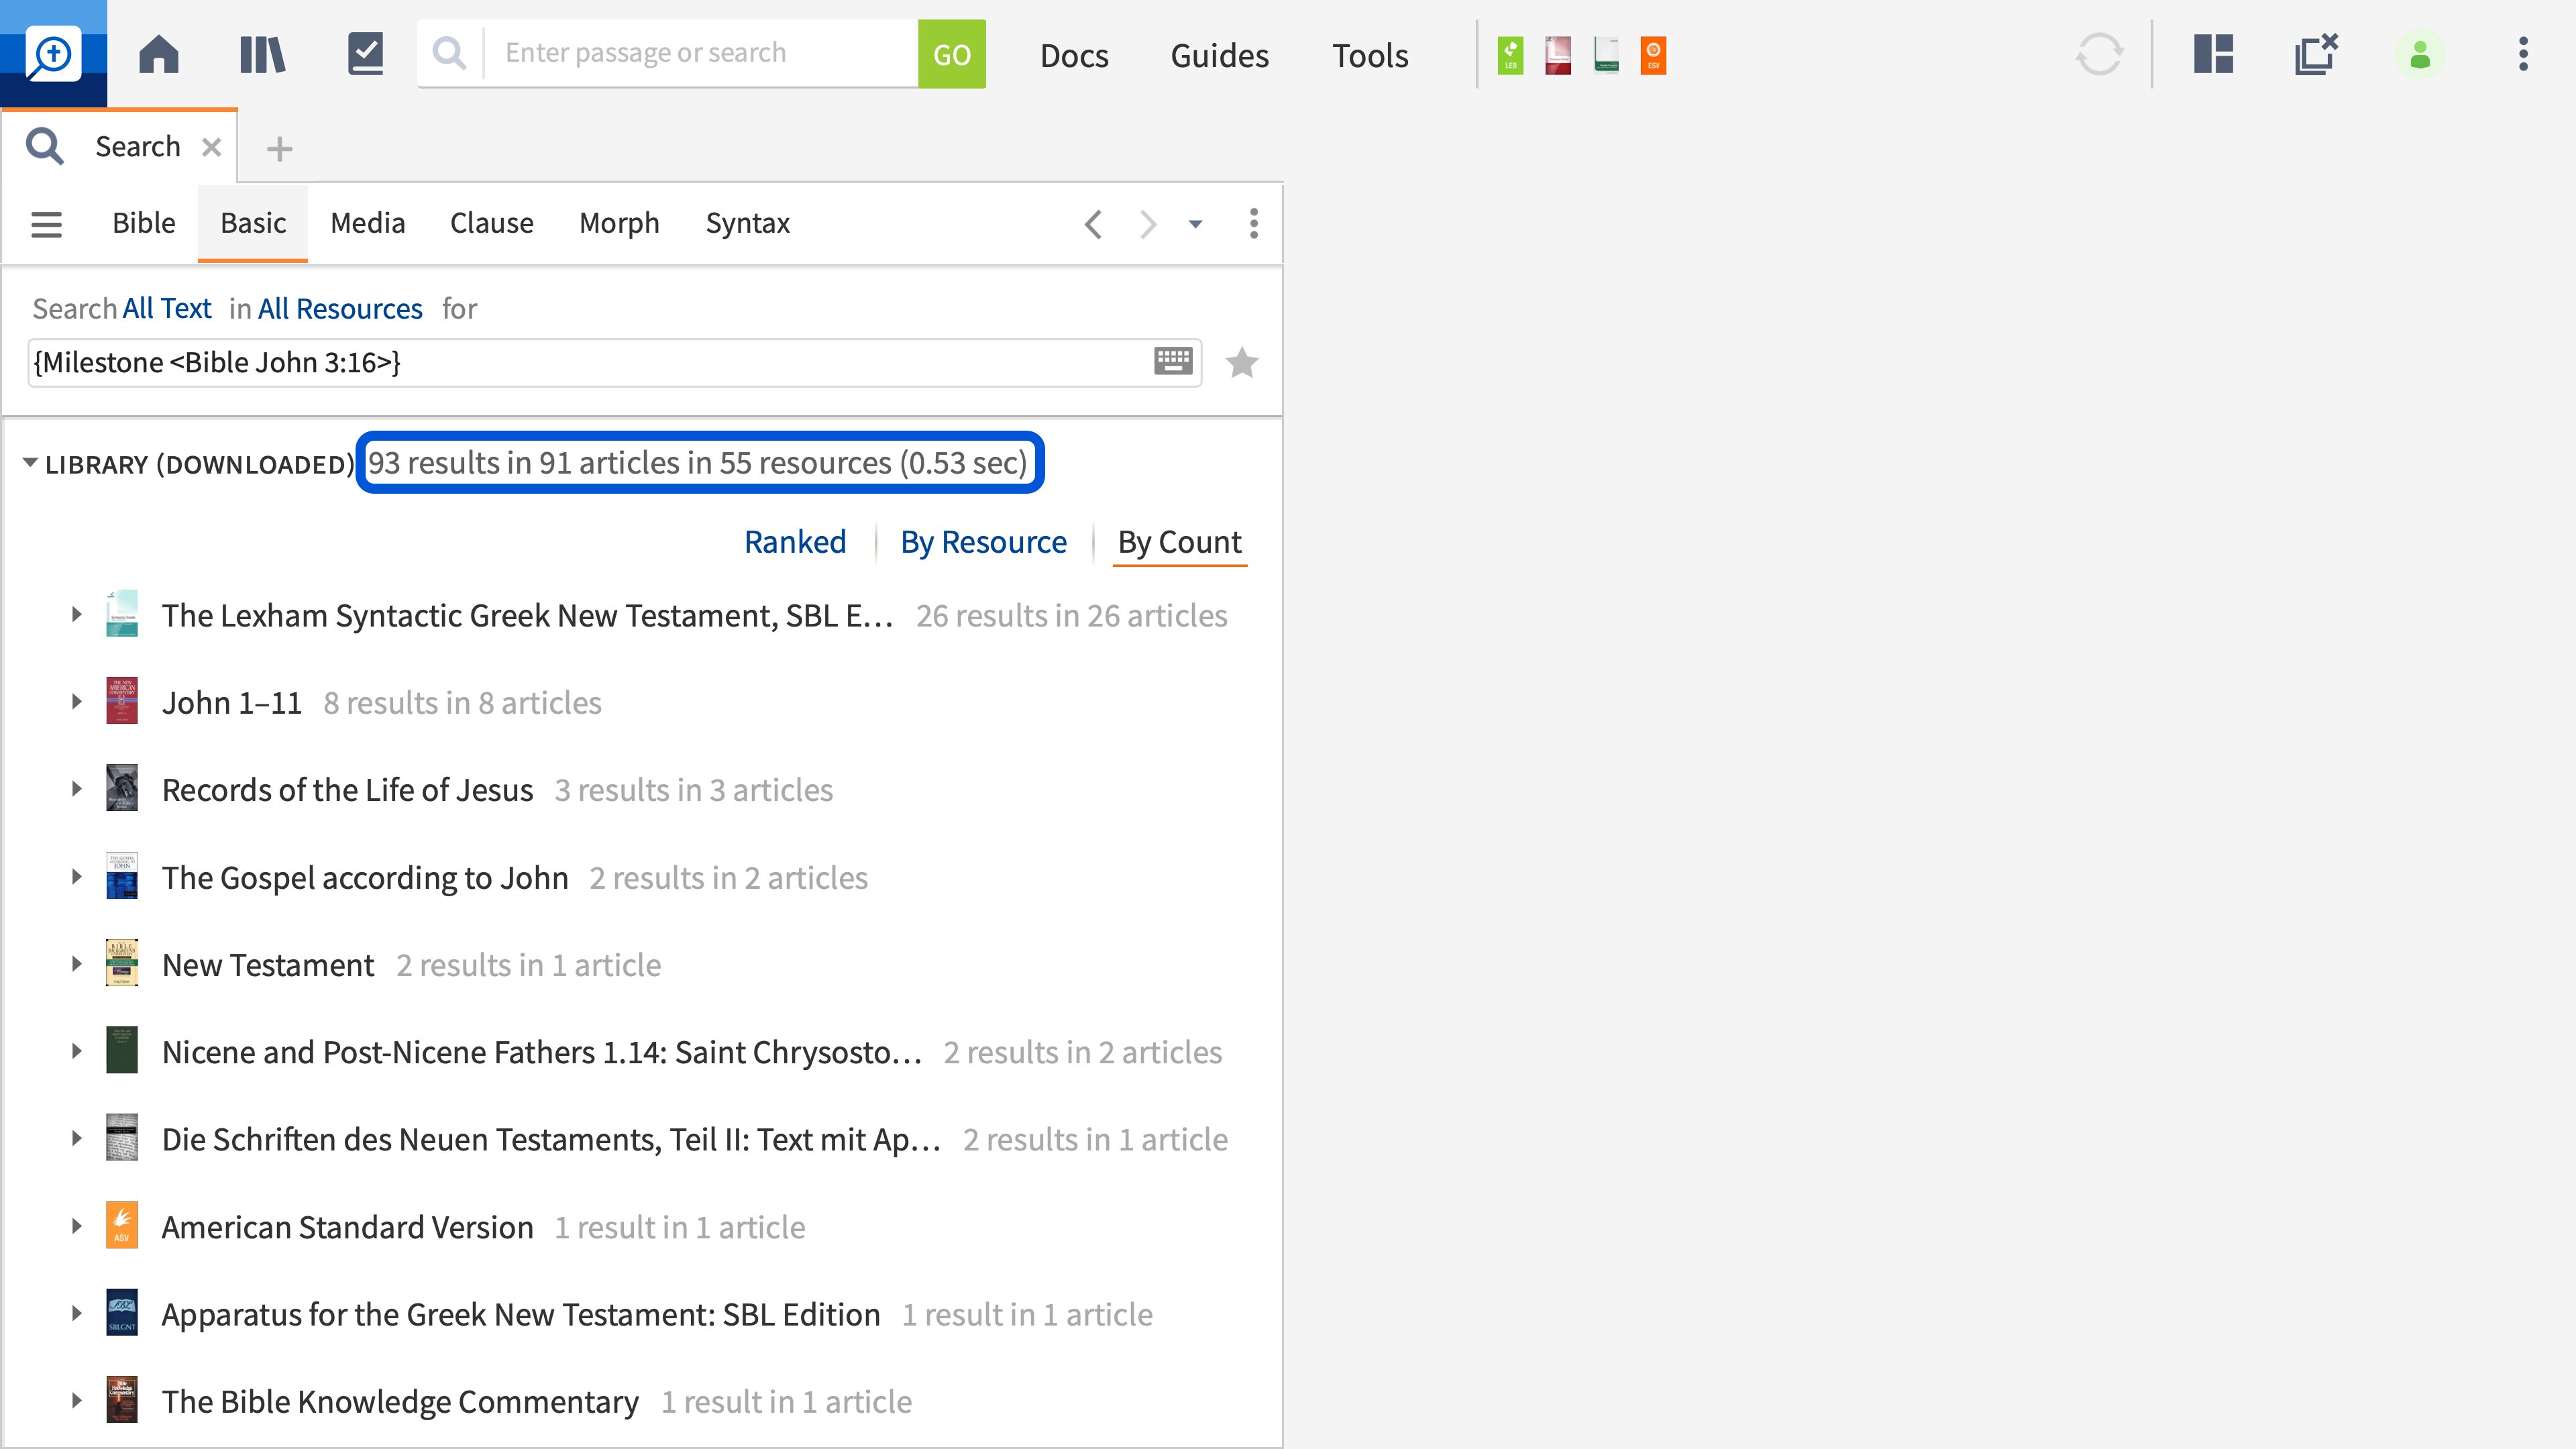Sort results by Ranked
This screenshot has height=1449, width=2576.
point(795,542)
